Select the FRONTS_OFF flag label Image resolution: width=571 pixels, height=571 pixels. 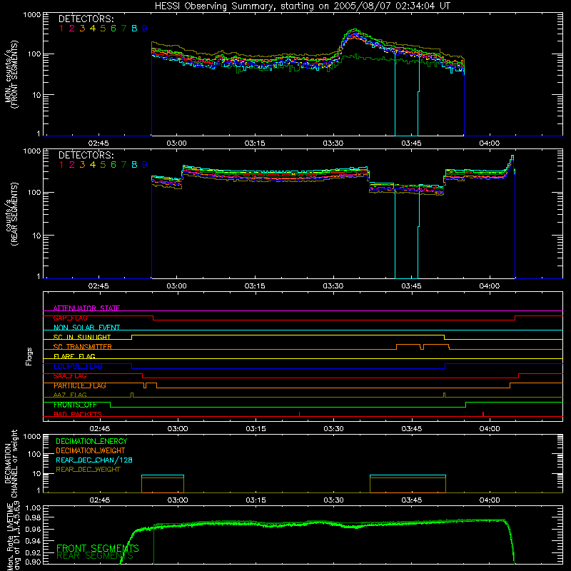75,405
